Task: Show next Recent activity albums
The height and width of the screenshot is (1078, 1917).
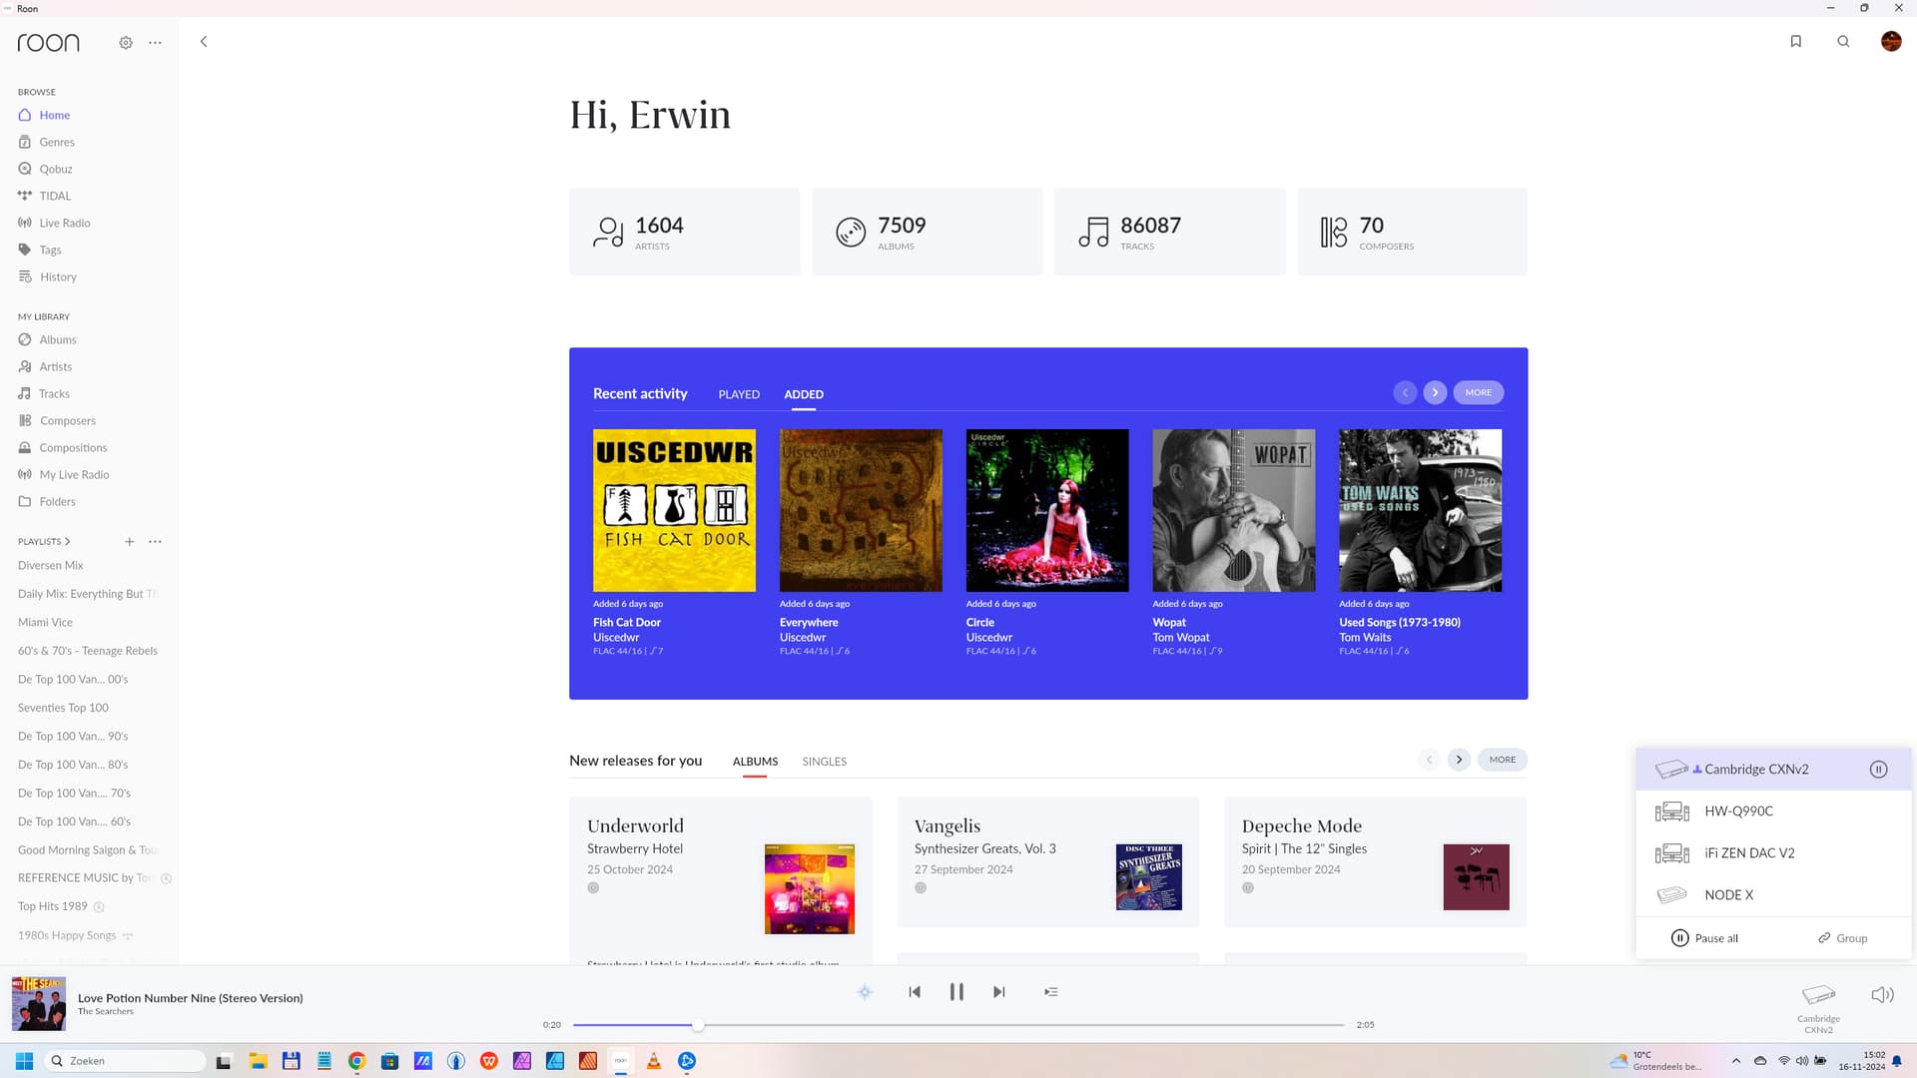Action: [x=1435, y=393]
